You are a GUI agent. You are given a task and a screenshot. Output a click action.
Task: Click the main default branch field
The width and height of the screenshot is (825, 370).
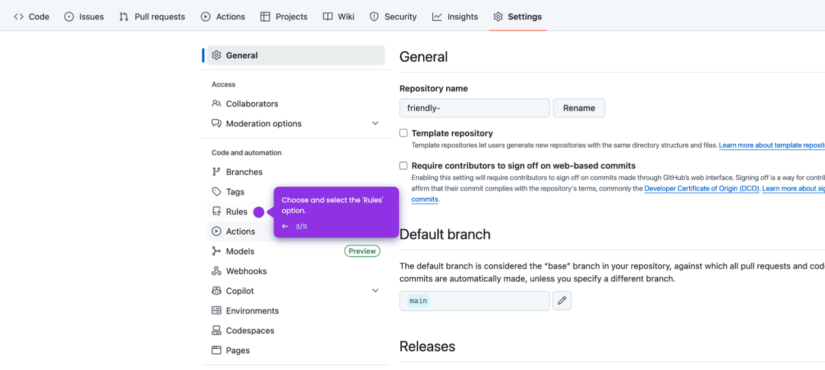474,300
